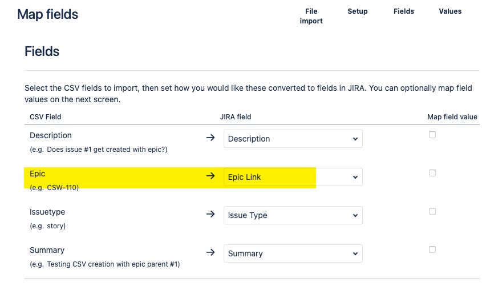Click the chevron on the Epic Link dropdown
The image size is (482, 290).
point(355,177)
